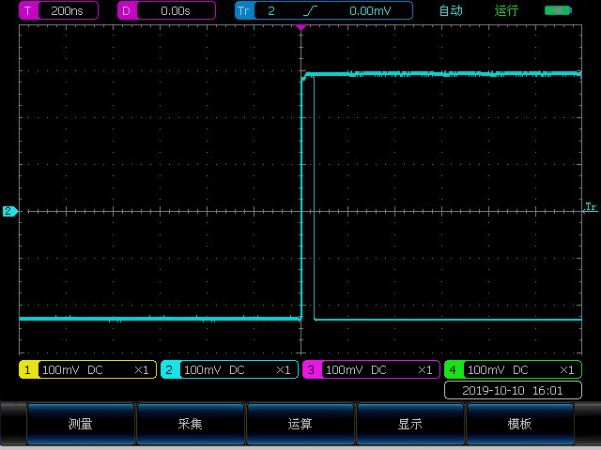Open the 200ns timebase setting
The width and height of the screenshot is (601, 450).
tap(68, 11)
